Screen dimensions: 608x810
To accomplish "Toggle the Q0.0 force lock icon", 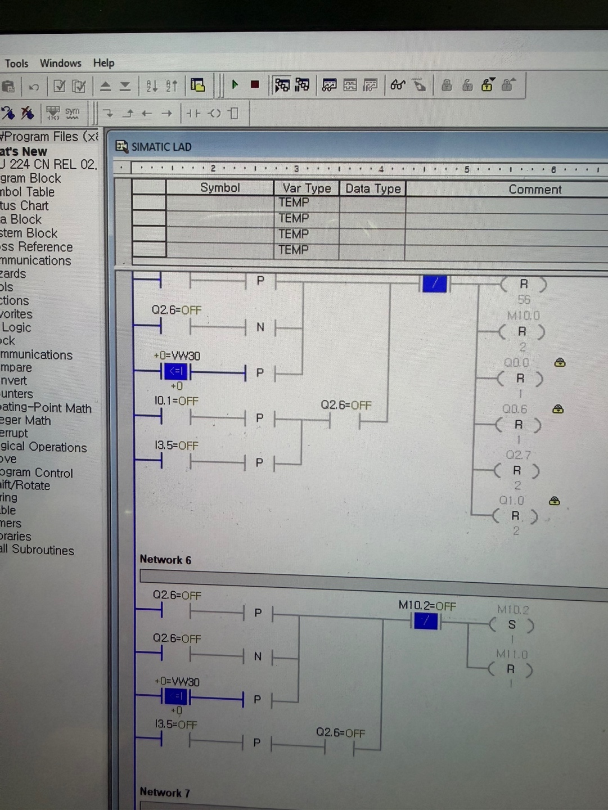I will 560,362.
